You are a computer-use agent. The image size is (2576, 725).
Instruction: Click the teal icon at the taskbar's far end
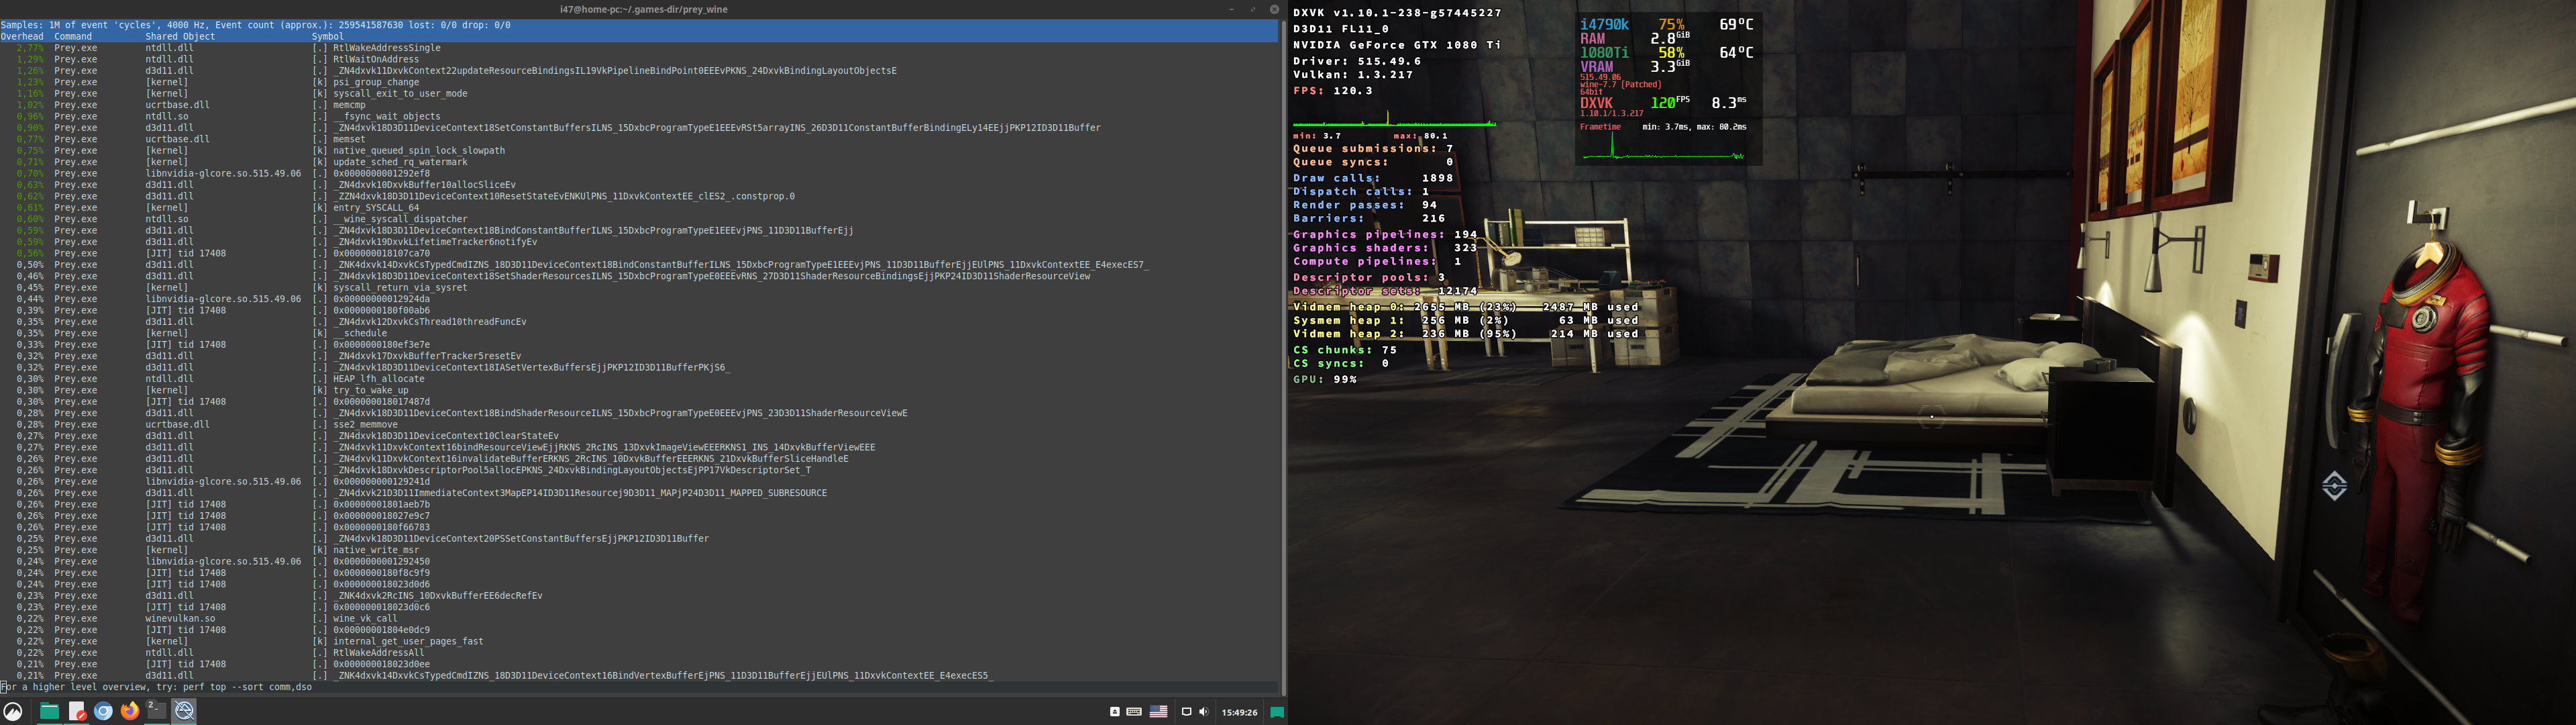tap(1277, 712)
